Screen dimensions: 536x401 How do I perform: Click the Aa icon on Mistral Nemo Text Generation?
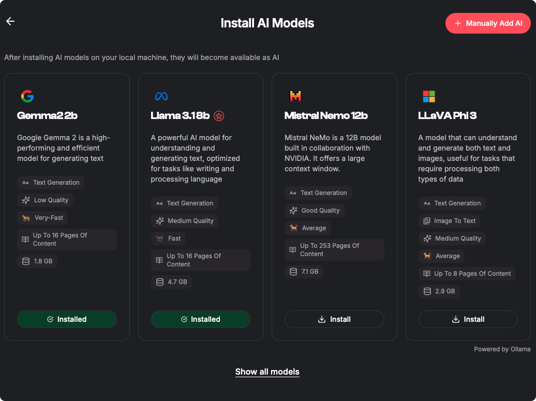pos(293,193)
